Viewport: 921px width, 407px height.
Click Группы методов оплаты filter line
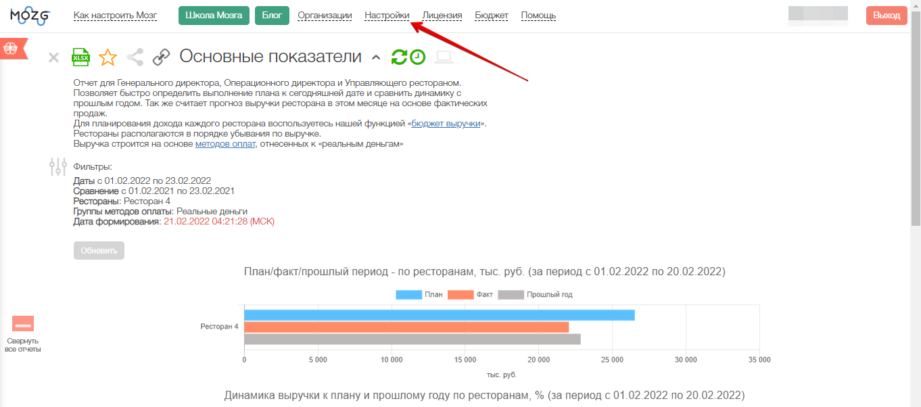coord(160,211)
